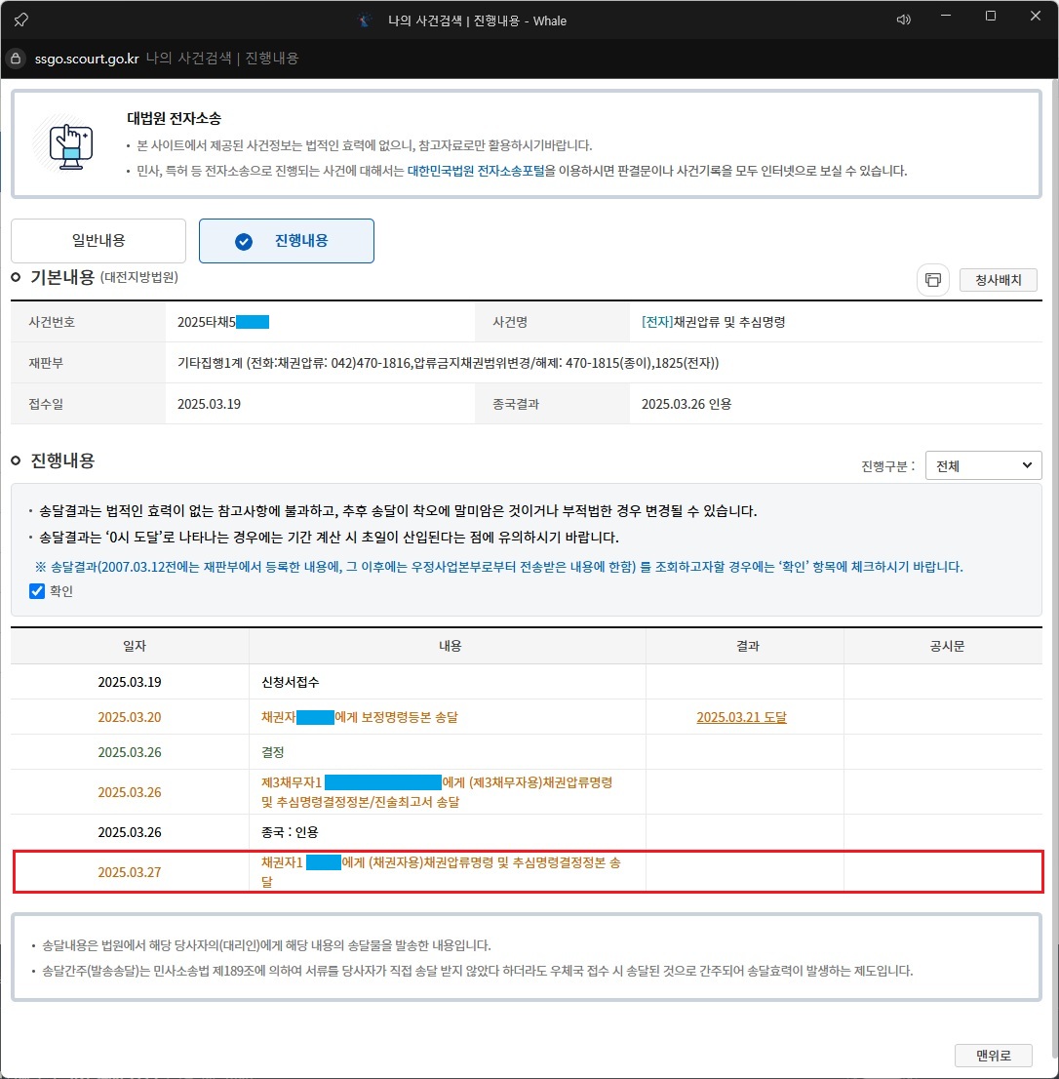The width and height of the screenshot is (1059, 1079).
Task: Click the sound icon in the title bar
Action: (x=903, y=19)
